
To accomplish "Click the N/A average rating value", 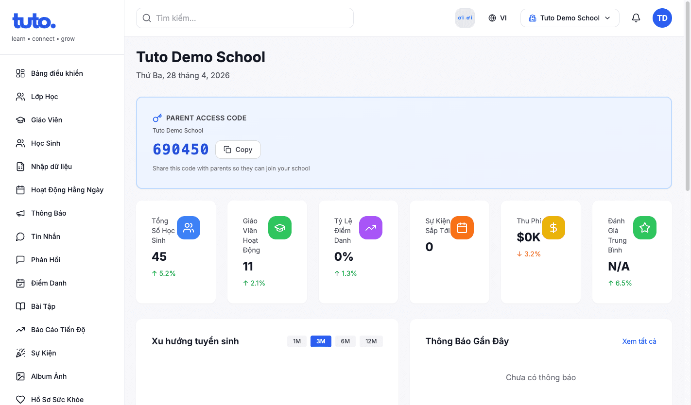I will click(x=619, y=266).
